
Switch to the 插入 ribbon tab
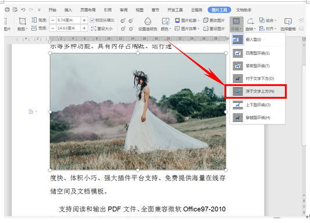[68, 10]
